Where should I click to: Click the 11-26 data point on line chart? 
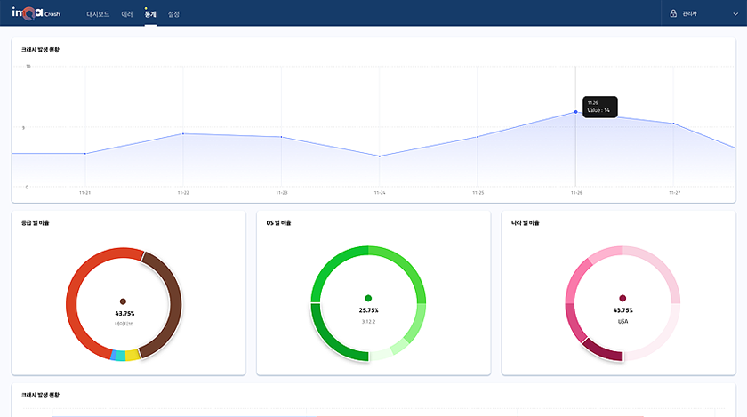pyautogui.click(x=575, y=112)
